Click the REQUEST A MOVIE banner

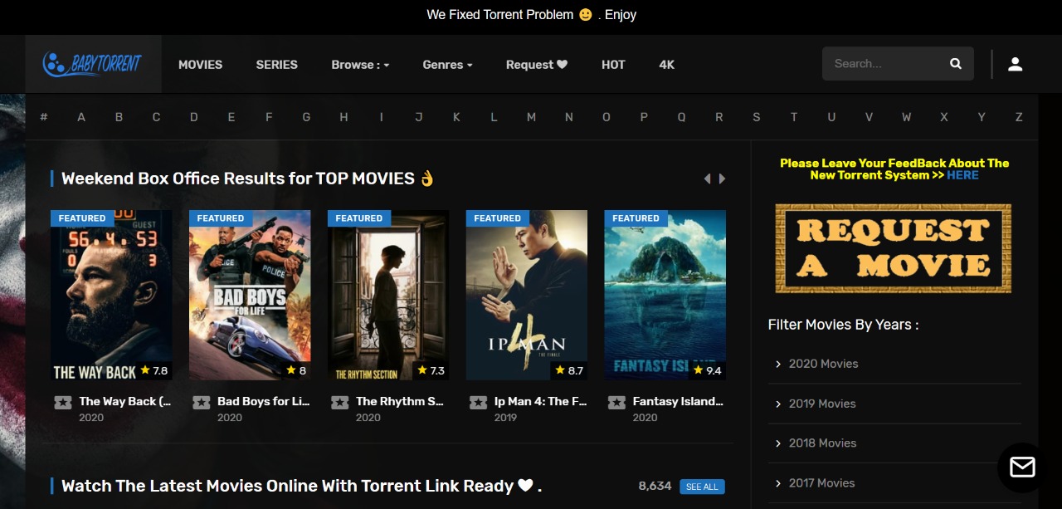pos(894,248)
